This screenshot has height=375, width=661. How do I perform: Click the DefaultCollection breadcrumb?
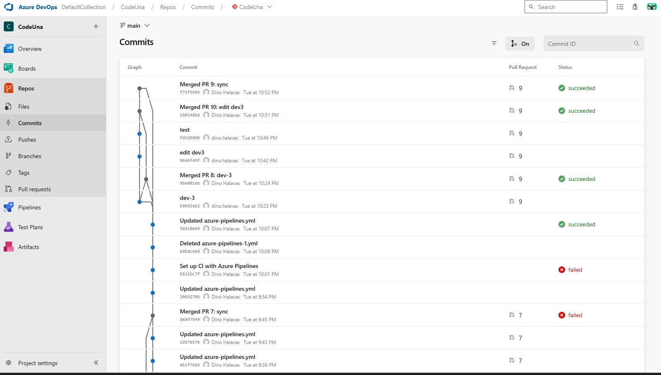coord(84,7)
